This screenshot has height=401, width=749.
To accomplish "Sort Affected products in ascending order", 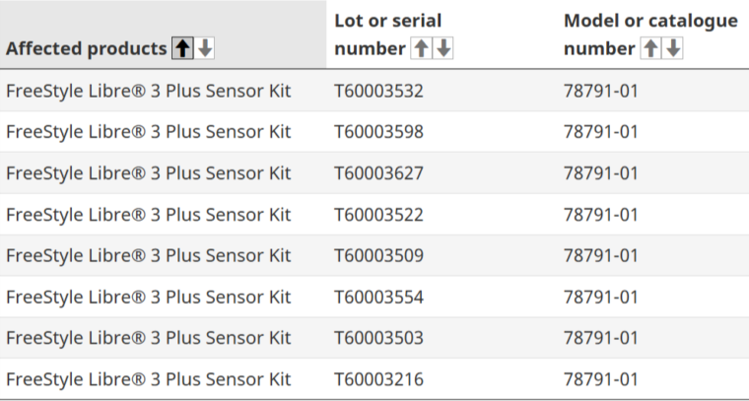I will click(182, 48).
